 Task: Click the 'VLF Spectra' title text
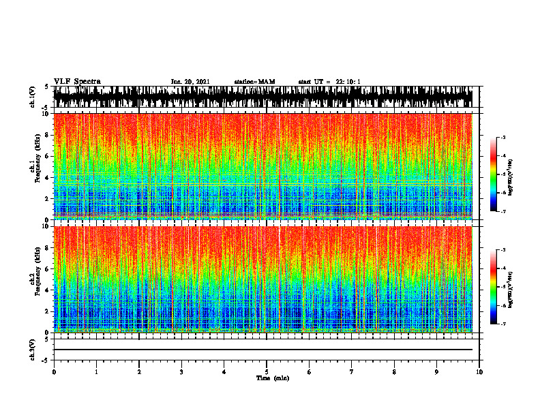[x=77, y=82]
